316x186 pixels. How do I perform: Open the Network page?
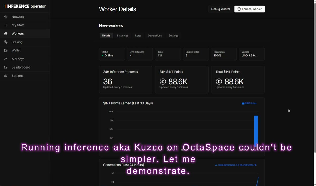pos(25,17)
